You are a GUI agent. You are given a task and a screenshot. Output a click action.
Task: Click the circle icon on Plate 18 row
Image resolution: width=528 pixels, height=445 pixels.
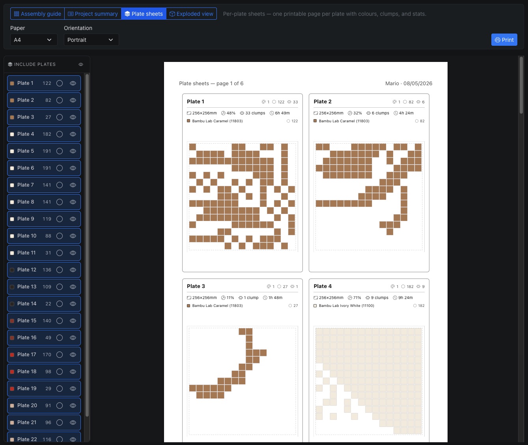coord(60,372)
